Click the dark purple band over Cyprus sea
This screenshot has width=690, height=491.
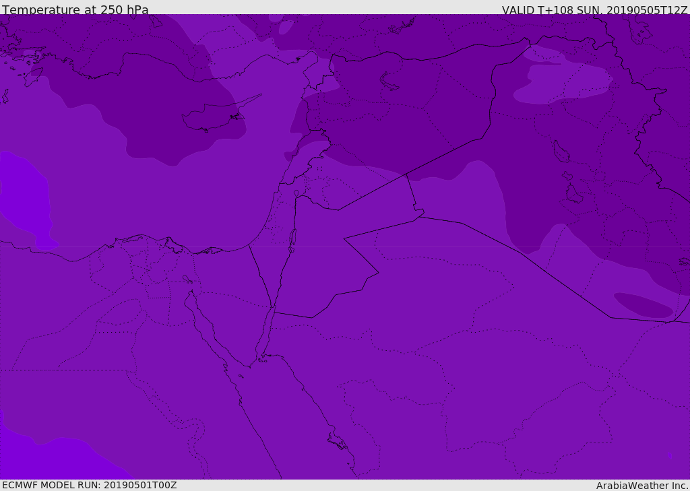tap(155, 135)
